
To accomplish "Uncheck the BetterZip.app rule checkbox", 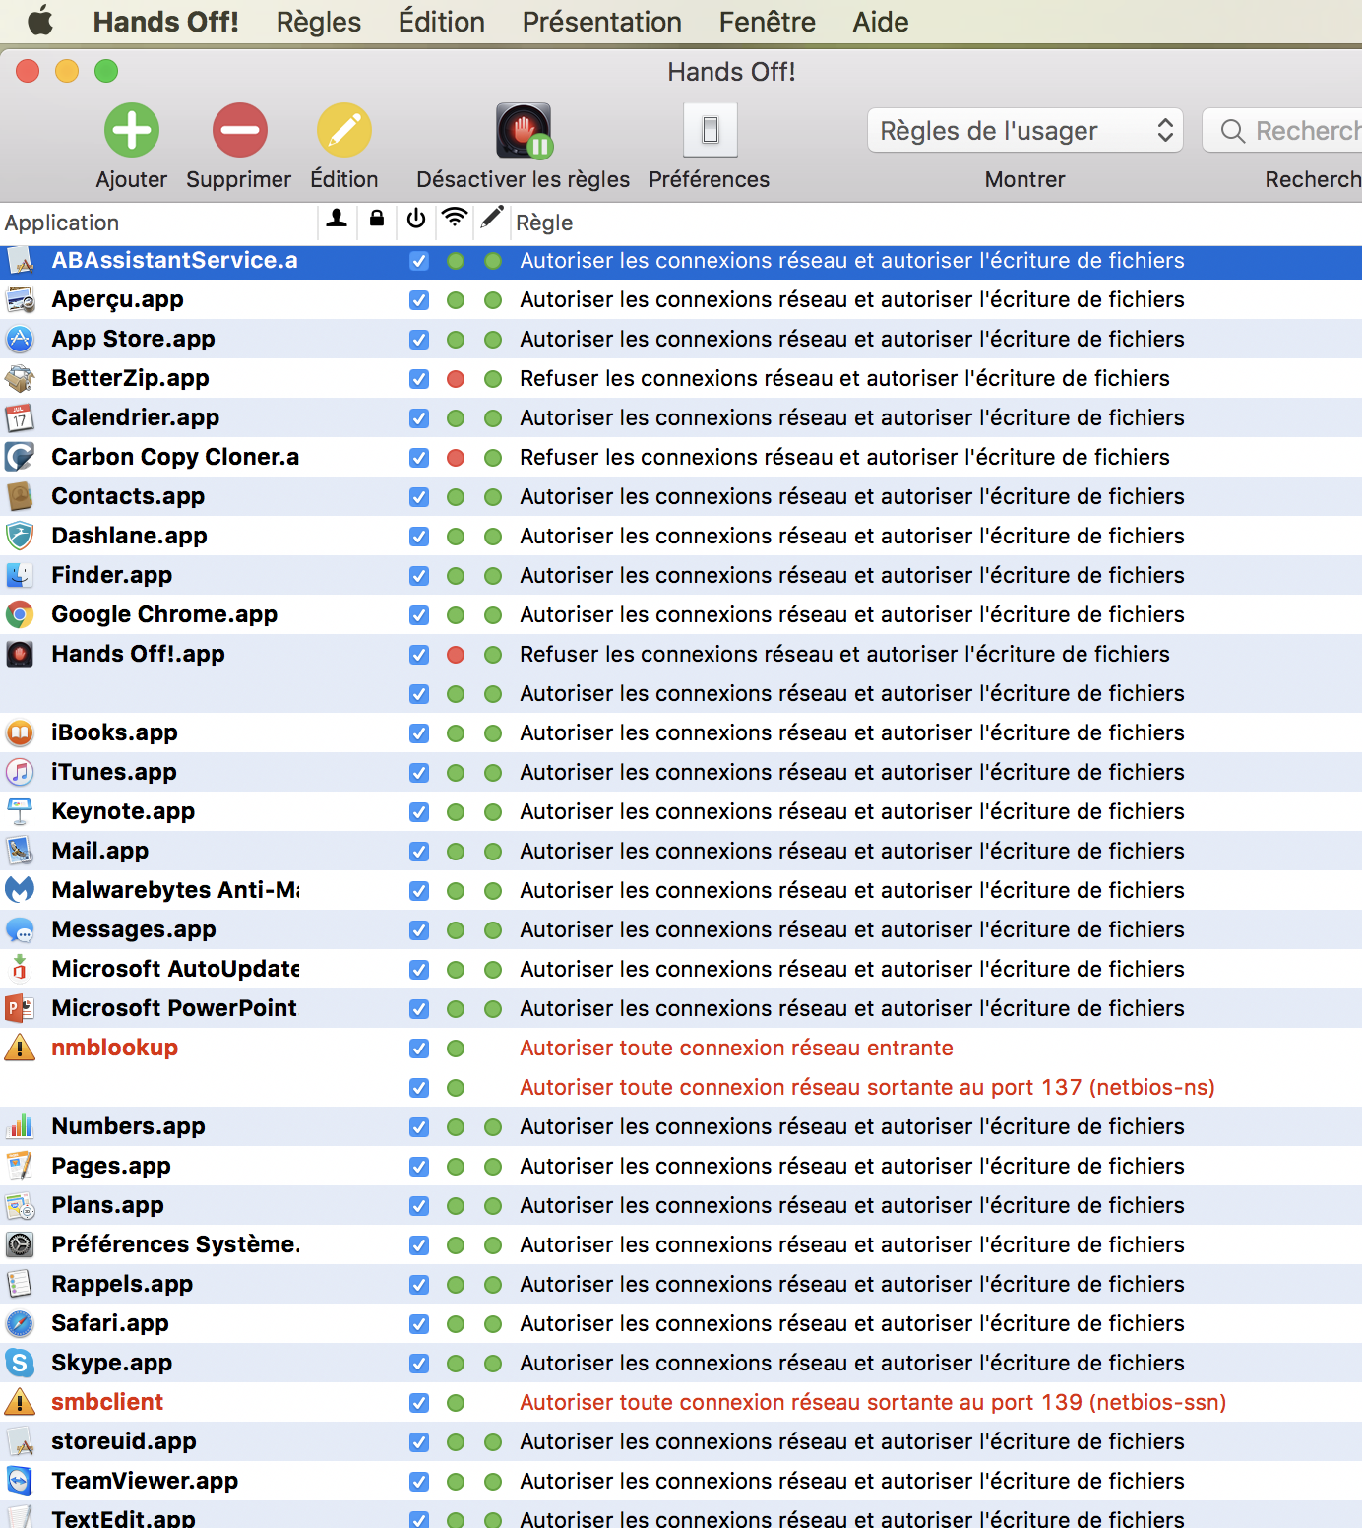I will [419, 379].
